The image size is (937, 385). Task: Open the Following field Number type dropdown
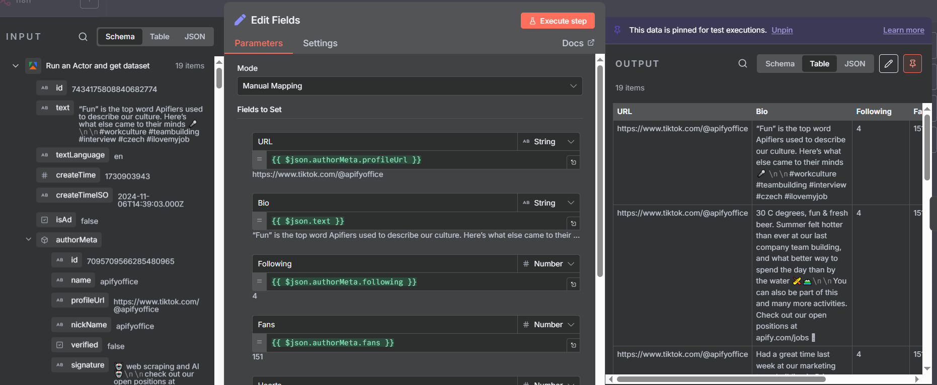[x=548, y=264]
